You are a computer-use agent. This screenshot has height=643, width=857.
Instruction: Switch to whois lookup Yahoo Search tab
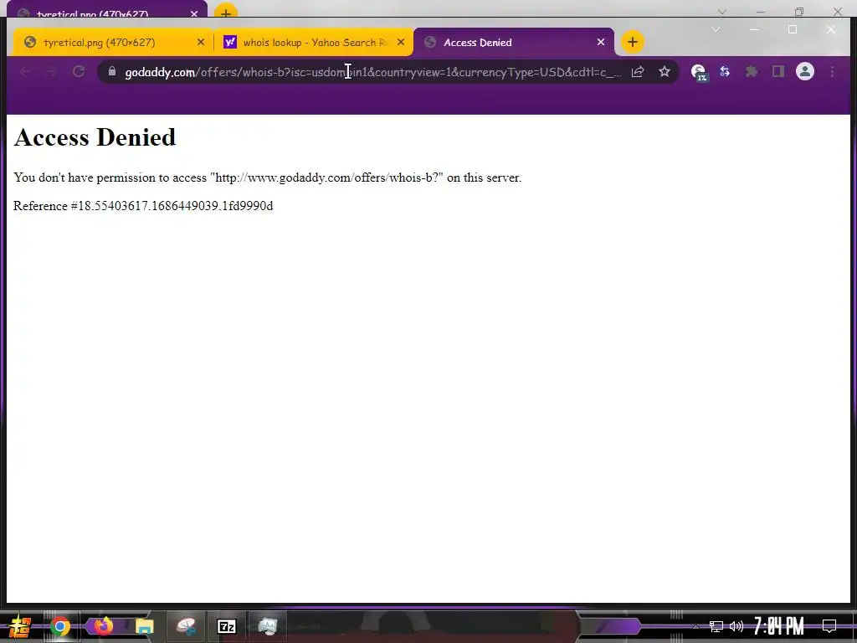click(x=313, y=42)
